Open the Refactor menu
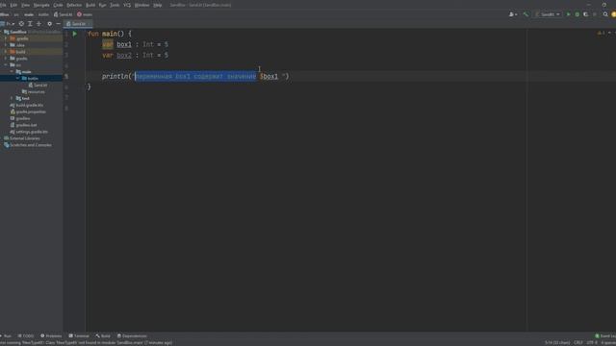The height and width of the screenshot is (346, 616). (74, 5)
